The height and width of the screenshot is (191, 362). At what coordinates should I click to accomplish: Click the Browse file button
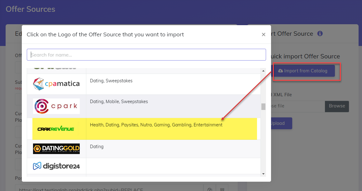(x=337, y=106)
